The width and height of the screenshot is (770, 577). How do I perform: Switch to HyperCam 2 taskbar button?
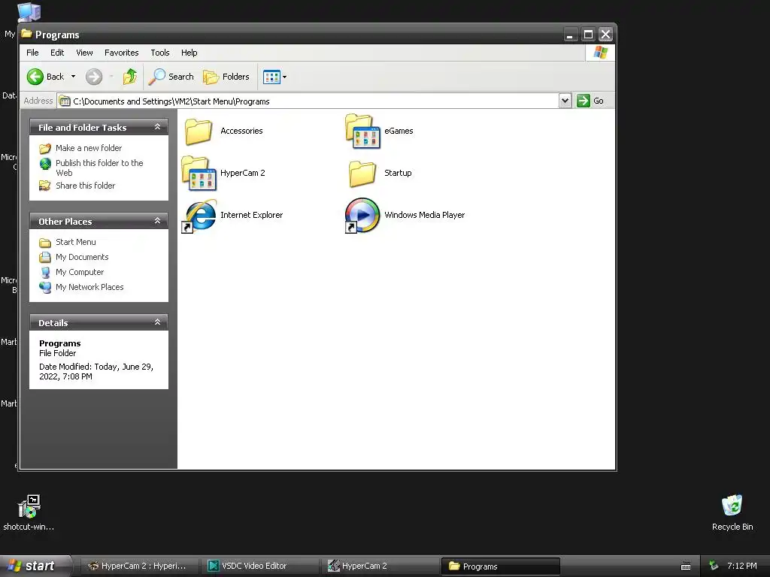click(x=381, y=566)
